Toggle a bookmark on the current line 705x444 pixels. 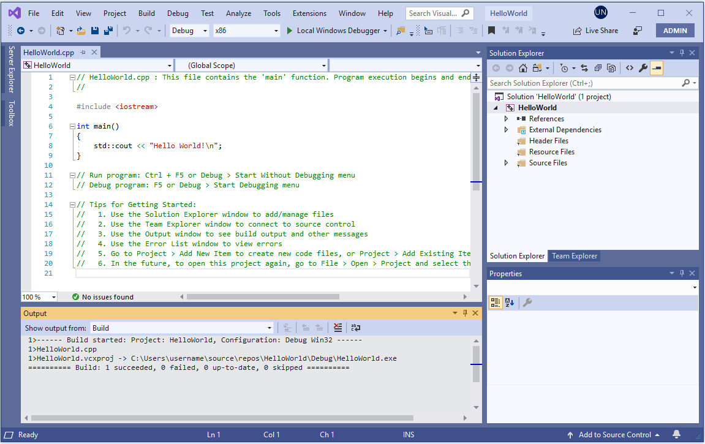491,29
